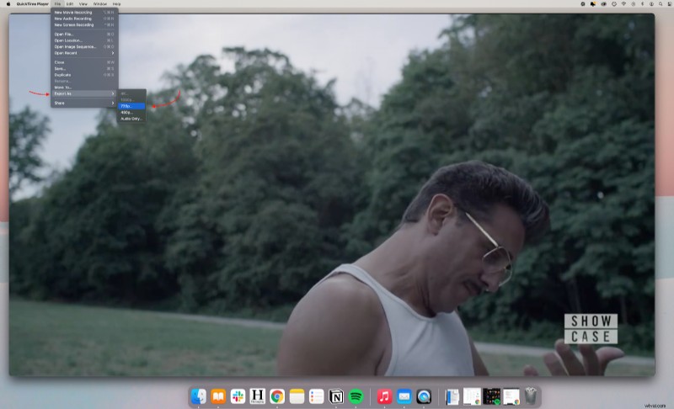Viewport: 674px width, 409px height.
Task: Open the blue document stack in Dock
Action: click(452, 396)
